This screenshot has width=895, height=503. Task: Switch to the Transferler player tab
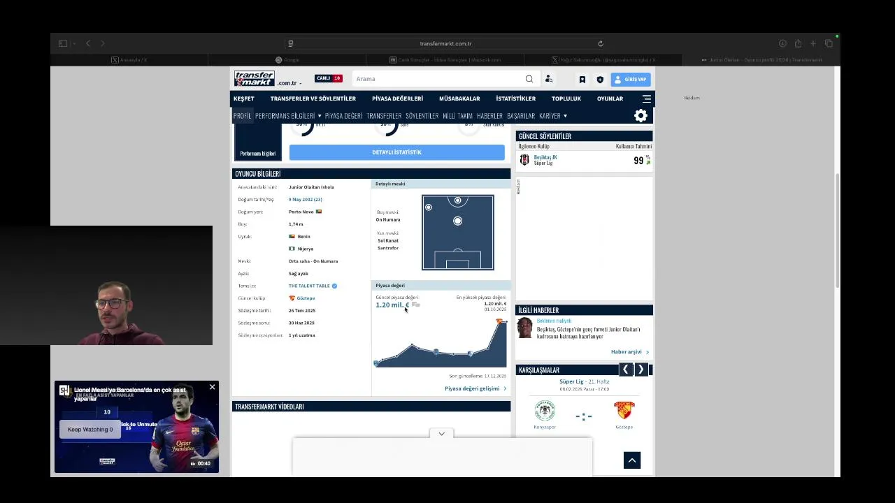click(384, 116)
